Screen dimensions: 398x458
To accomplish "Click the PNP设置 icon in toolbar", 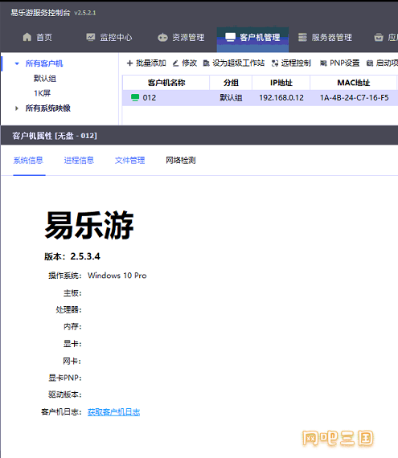I will (323, 63).
